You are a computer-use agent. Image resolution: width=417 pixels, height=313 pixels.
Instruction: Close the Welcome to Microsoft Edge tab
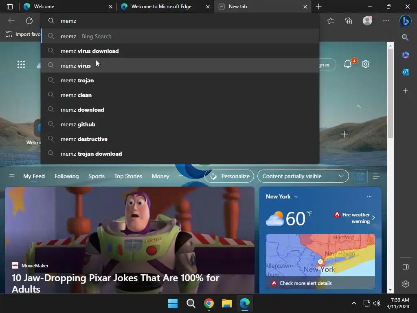pos(208,7)
